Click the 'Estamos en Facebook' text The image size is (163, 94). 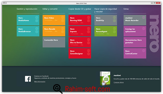[41, 76]
